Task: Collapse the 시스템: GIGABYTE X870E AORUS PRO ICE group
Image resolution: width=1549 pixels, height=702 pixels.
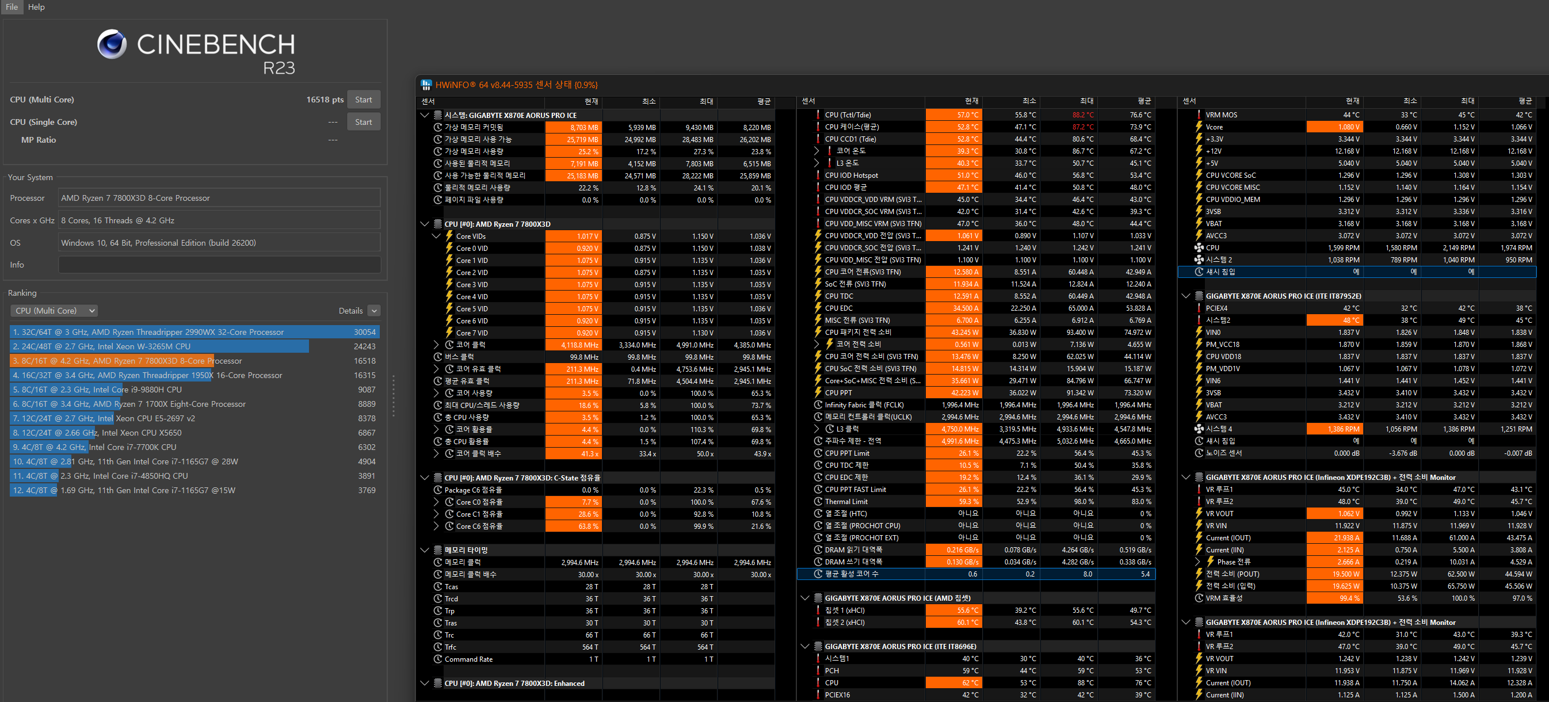Action: point(425,115)
